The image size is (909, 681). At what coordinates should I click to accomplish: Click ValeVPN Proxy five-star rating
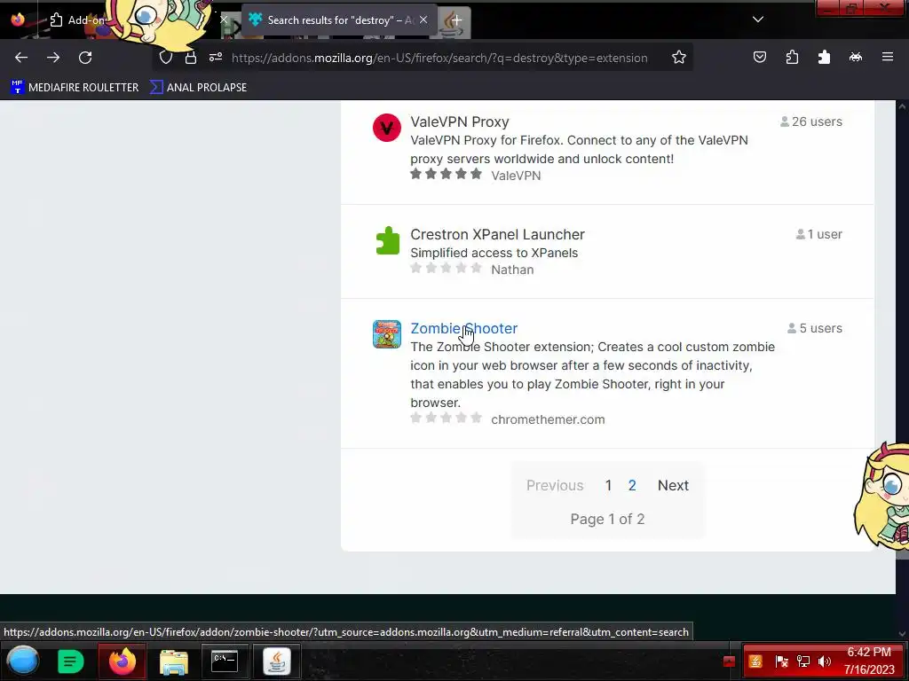pos(446,175)
